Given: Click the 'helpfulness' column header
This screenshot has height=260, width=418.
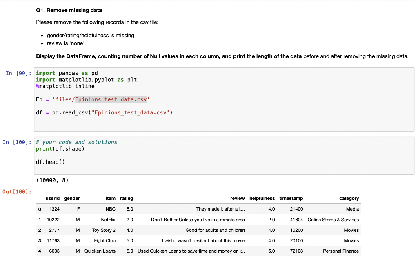Looking at the screenshot, I should pos(262,198).
